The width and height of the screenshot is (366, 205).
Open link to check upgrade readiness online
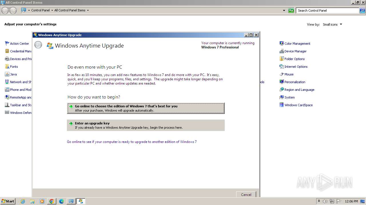click(132, 142)
